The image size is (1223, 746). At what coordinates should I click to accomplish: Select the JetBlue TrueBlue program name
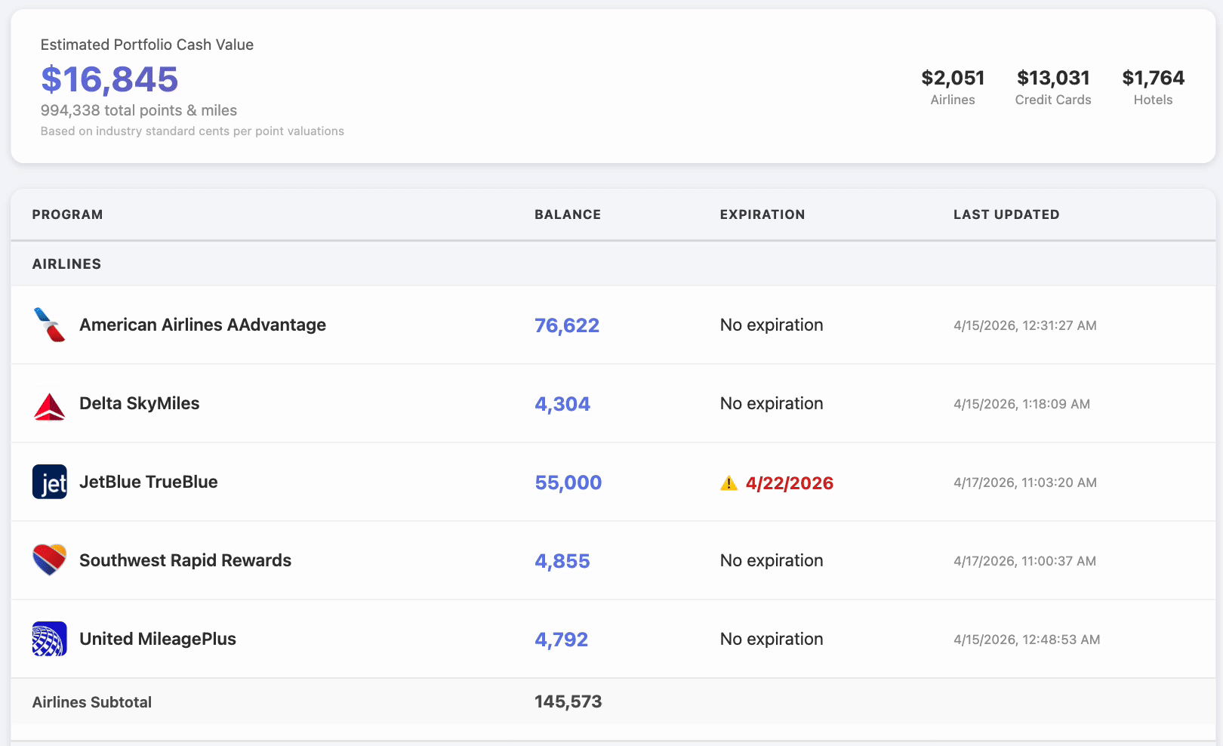click(148, 482)
